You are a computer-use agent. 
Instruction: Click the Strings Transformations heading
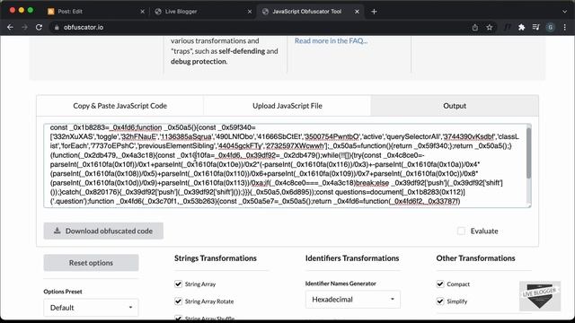point(216,258)
